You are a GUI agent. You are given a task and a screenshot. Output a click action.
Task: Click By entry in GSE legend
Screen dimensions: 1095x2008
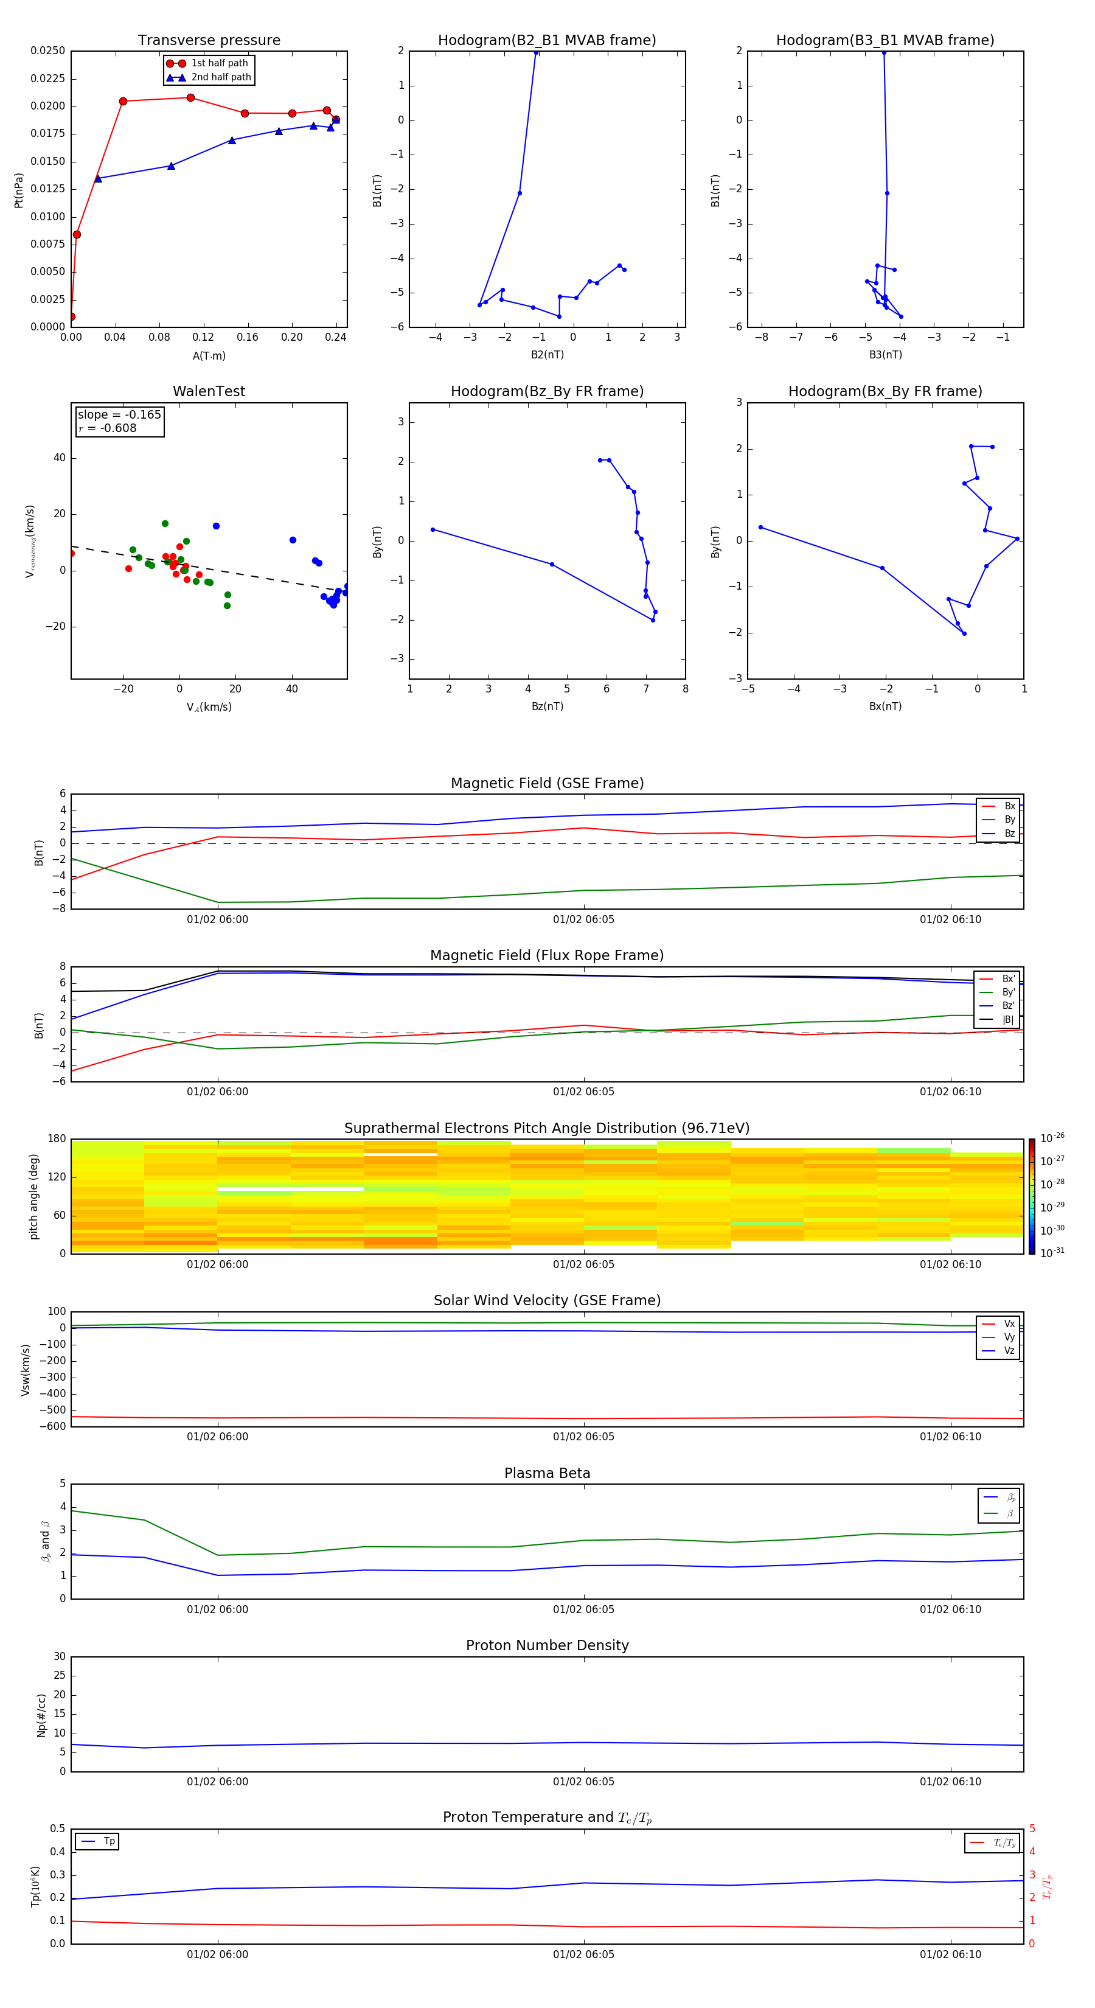pos(998,819)
